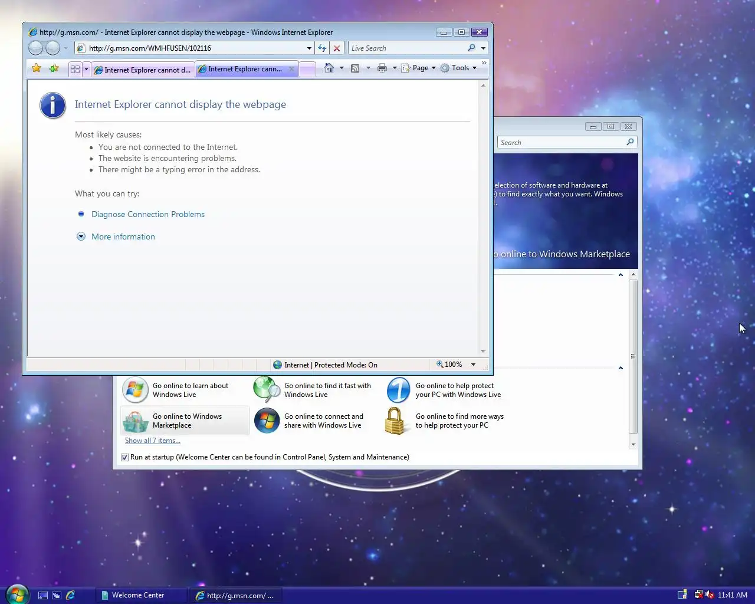
Task: Click Switch between windows quick launch icon
Action: pos(57,595)
